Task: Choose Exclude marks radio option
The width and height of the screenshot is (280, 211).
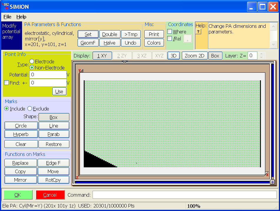Action: 30,109
